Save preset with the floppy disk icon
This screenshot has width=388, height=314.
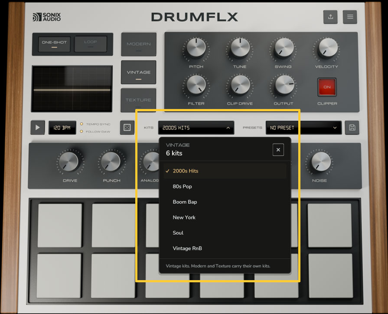352,128
